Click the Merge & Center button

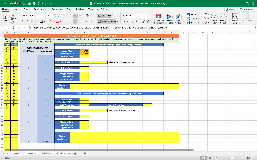coord(107,21)
